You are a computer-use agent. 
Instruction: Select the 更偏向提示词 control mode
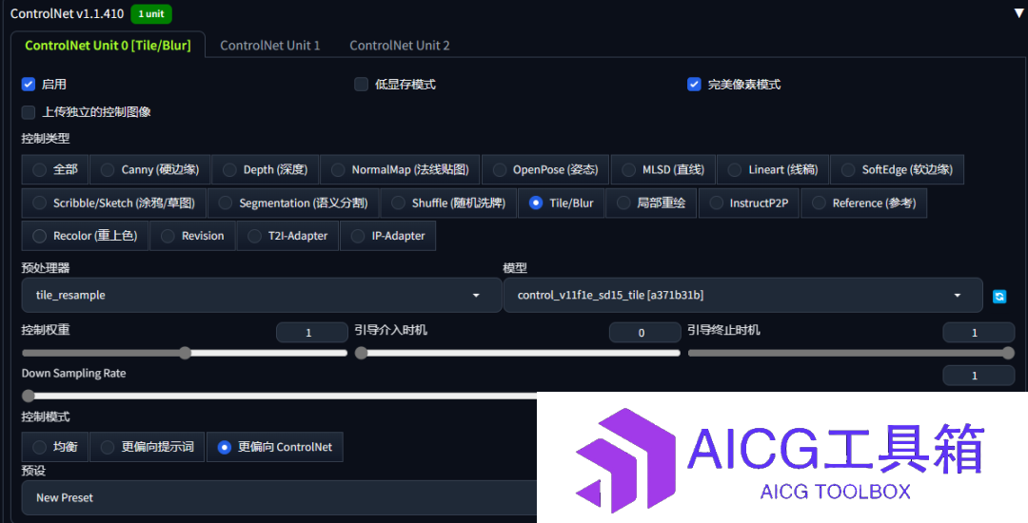(147, 447)
